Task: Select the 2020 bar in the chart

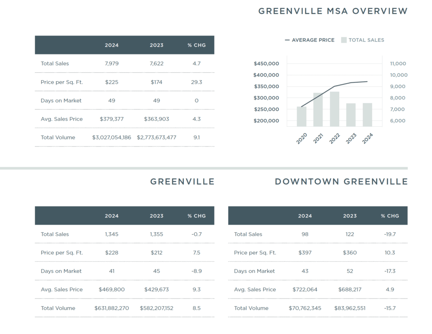Action: 302,117
